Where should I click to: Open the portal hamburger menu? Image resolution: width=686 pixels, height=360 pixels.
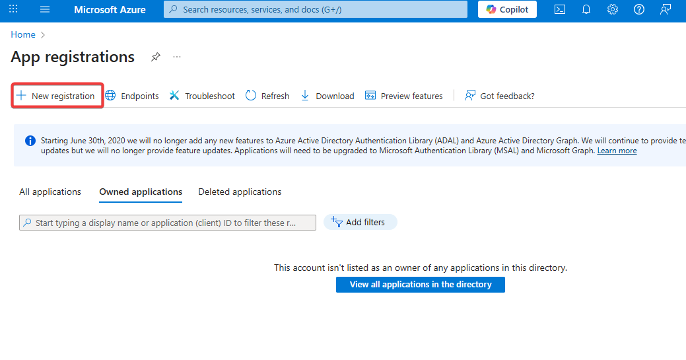[45, 9]
